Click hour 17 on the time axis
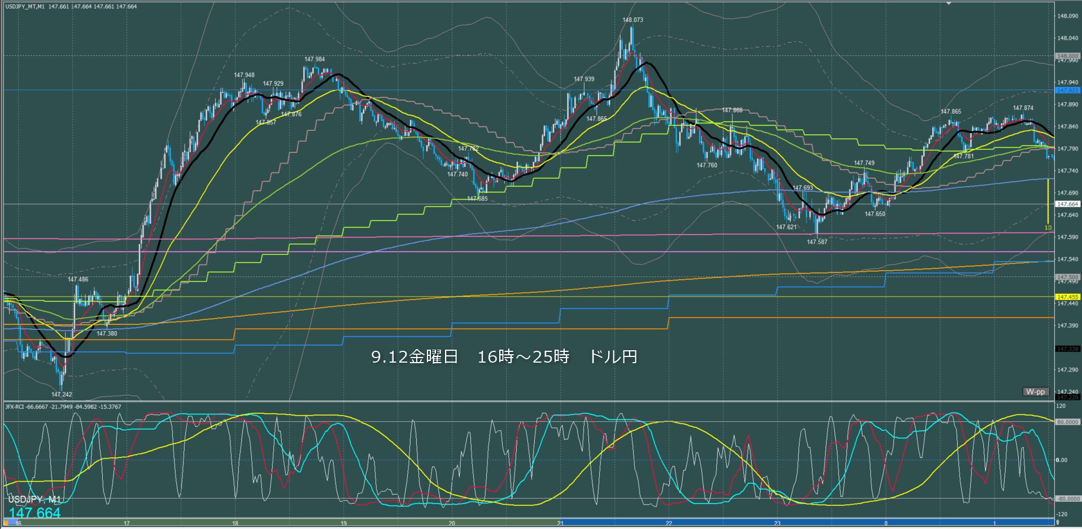 point(126,523)
